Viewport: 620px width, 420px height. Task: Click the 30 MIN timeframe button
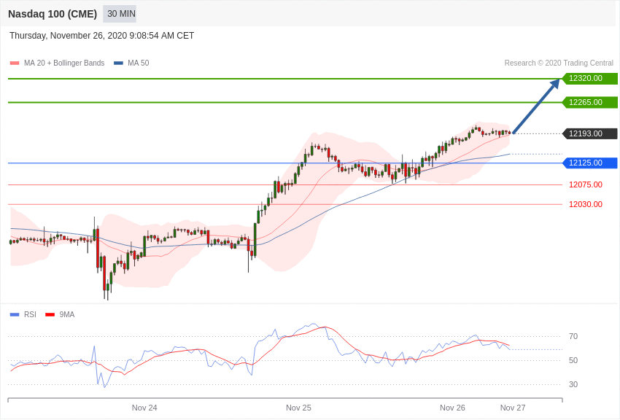coord(121,14)
